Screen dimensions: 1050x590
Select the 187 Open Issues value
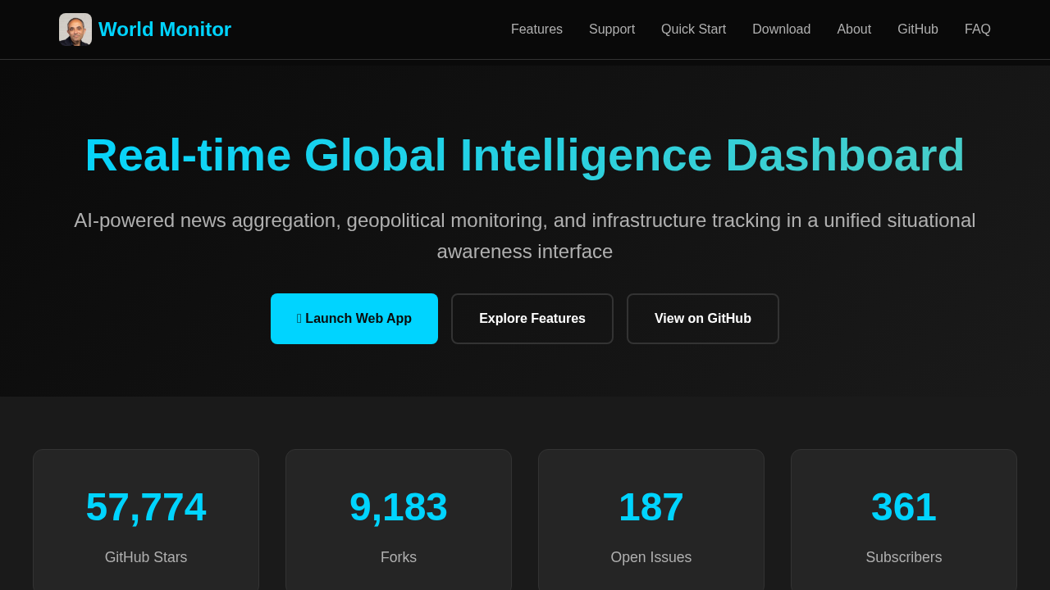[651, 506]
